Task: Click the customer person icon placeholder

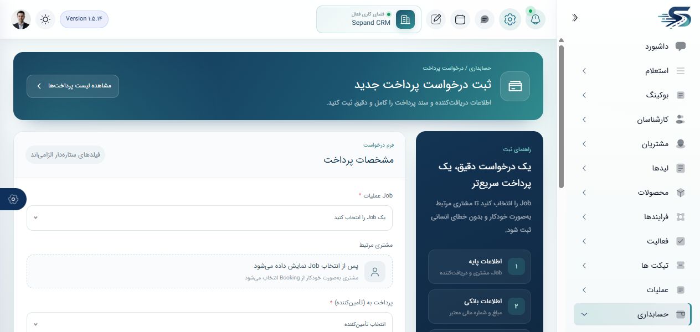Action: tap(375, 272)
